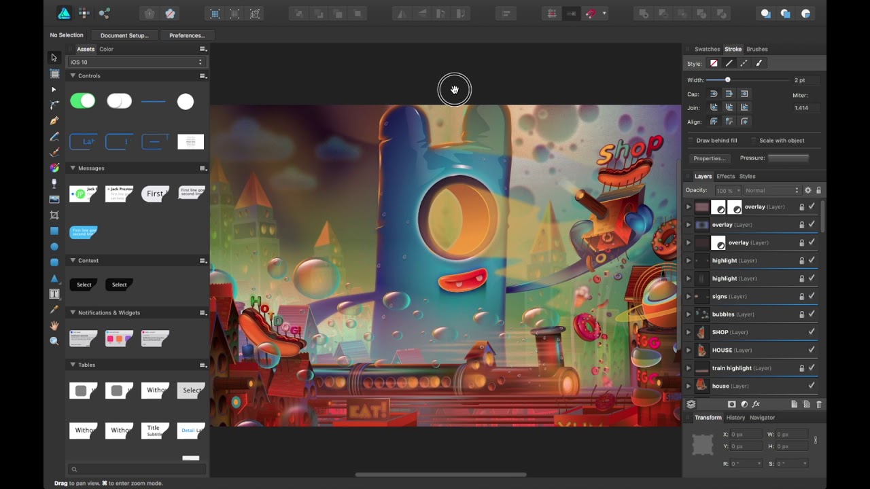Select the Ellipse tool
This screenshot has height=489, width=870.
[54, 247]
